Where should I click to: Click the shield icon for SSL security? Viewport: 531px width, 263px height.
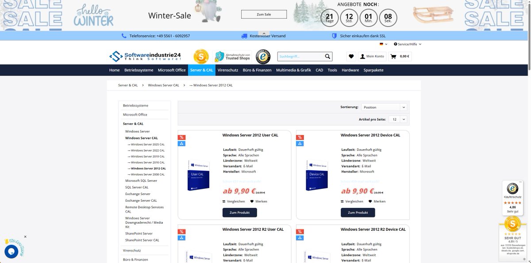point(335,36)
